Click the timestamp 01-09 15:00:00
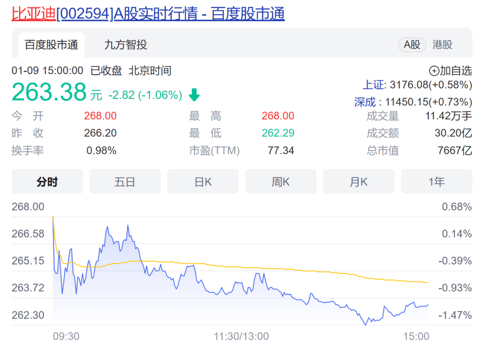Viewport: 480px width, 348px height. point(48,71)
